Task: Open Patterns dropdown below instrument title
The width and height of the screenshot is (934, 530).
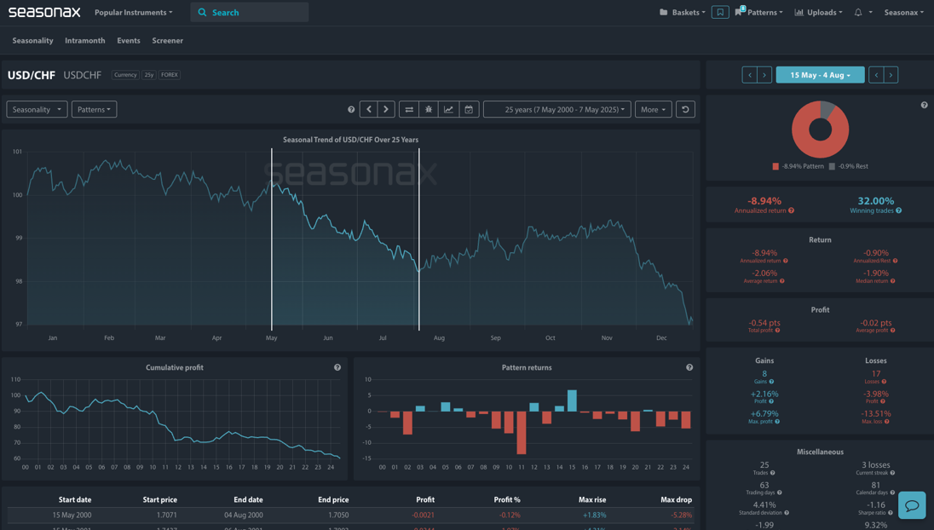Action: pyautogui.click(x=94, y=110)
